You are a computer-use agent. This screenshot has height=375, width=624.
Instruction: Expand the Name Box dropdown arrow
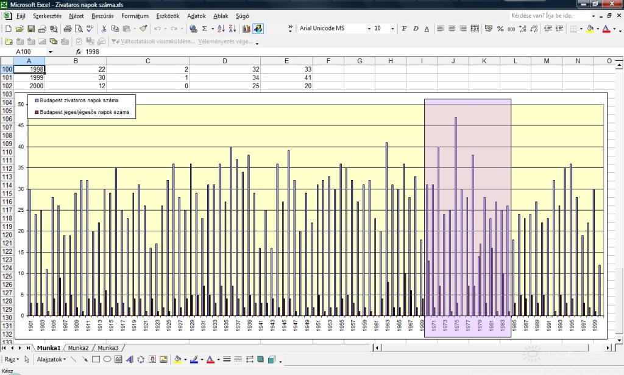pos(50,52)
